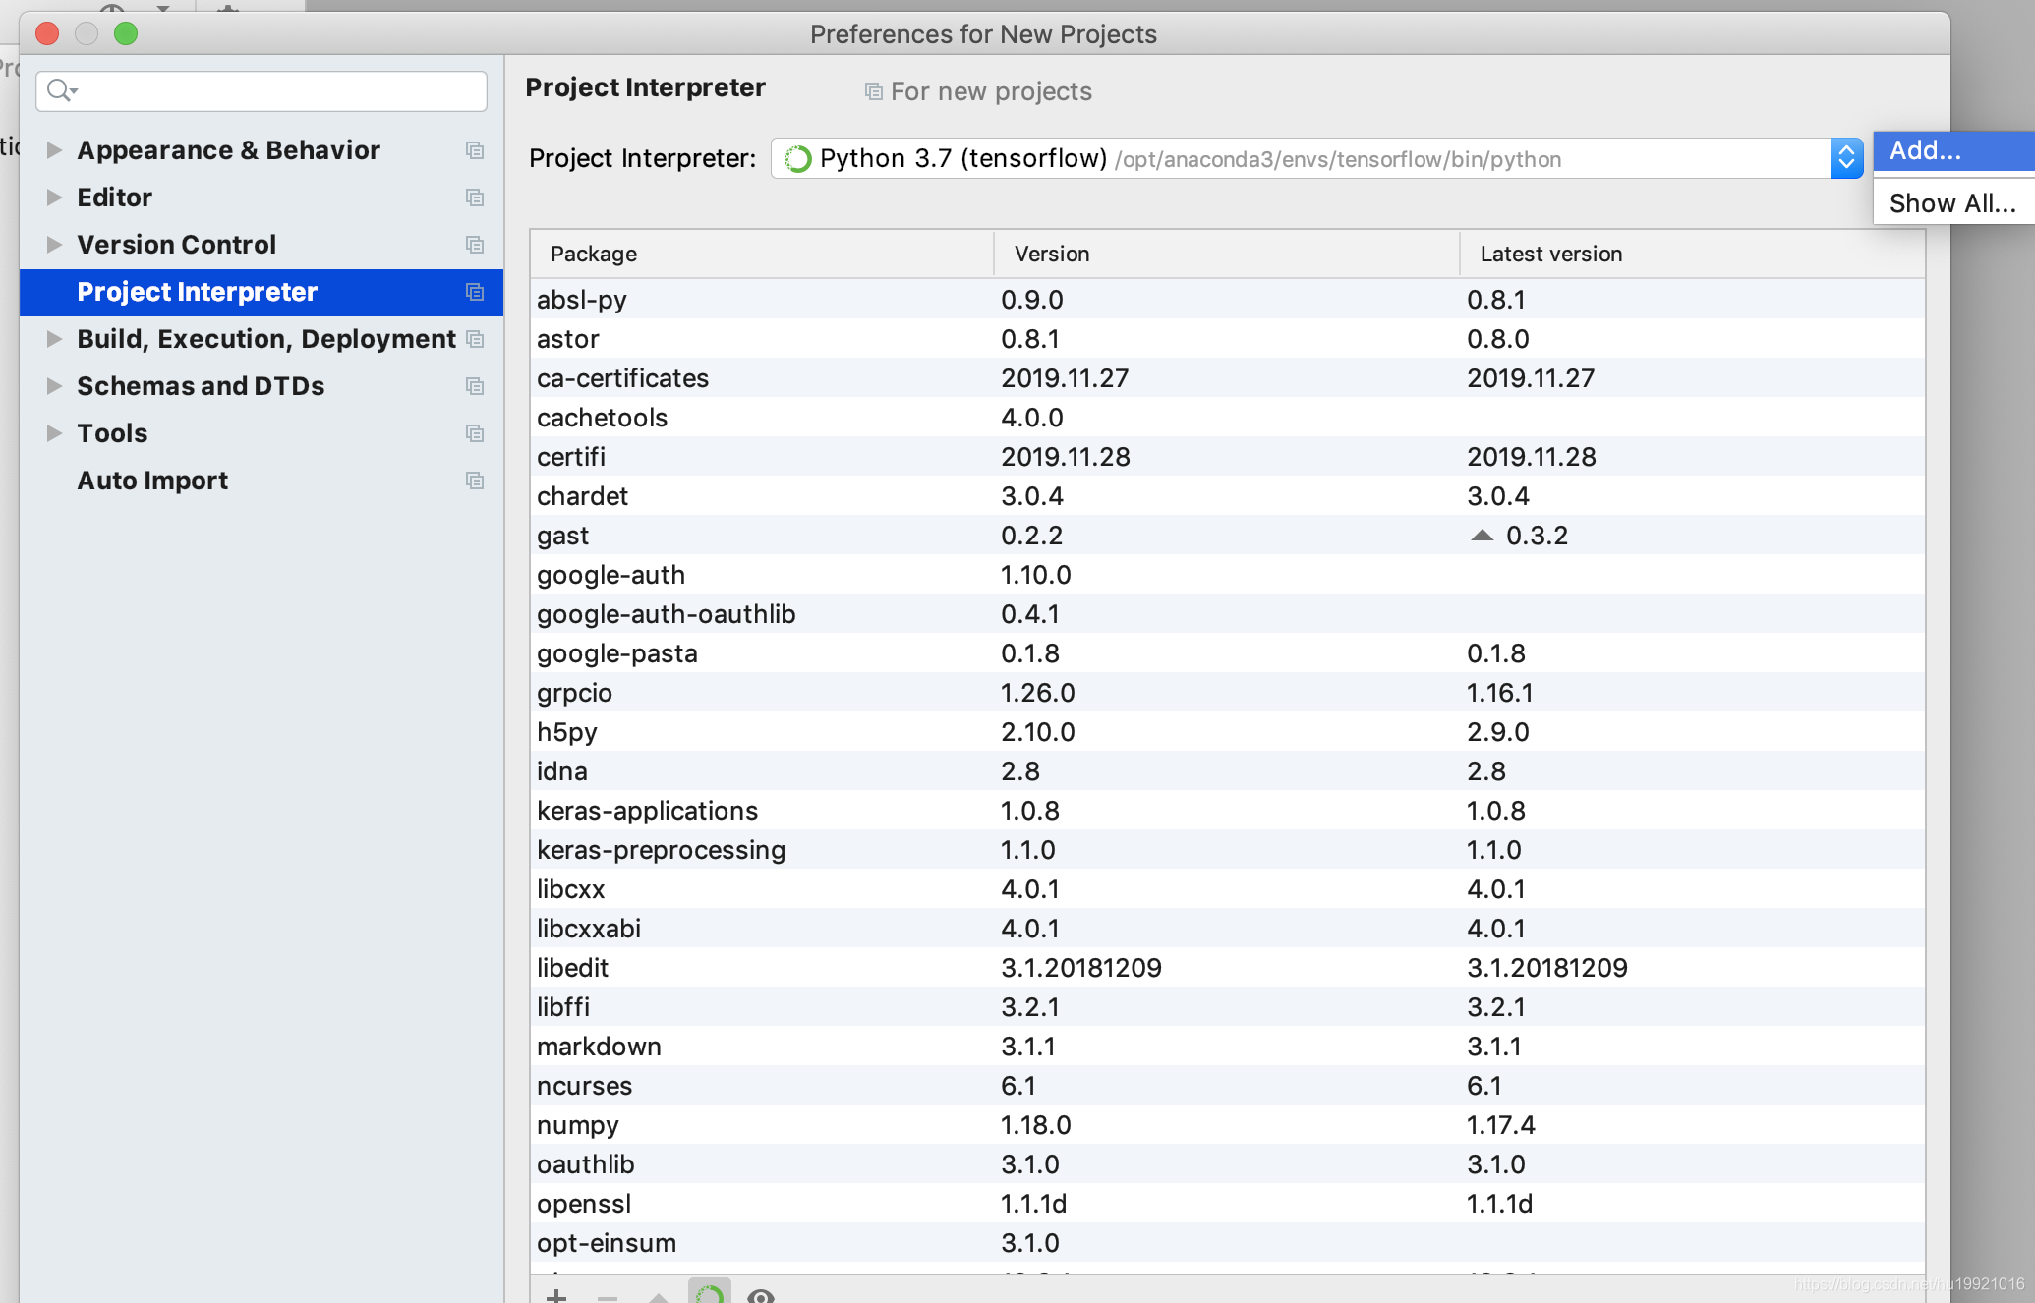
Task: Click the icon beside Auto Import
Action: pos(475,481)
